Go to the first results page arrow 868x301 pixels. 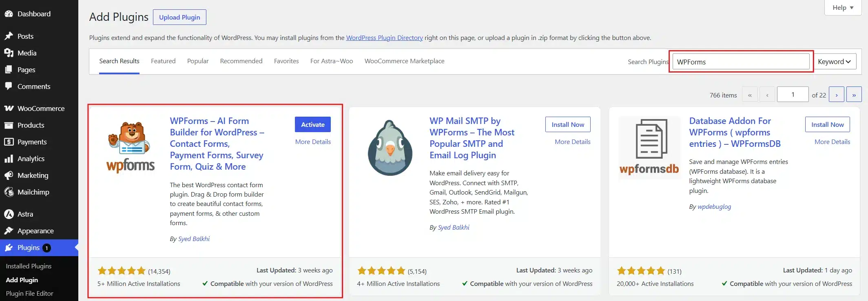[x=750, y=95]
